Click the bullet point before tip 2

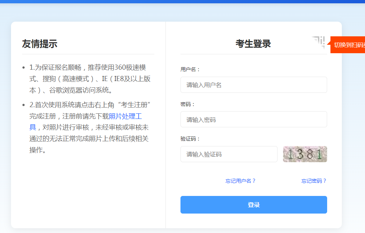pyautogui.click(x=24, y=105)
